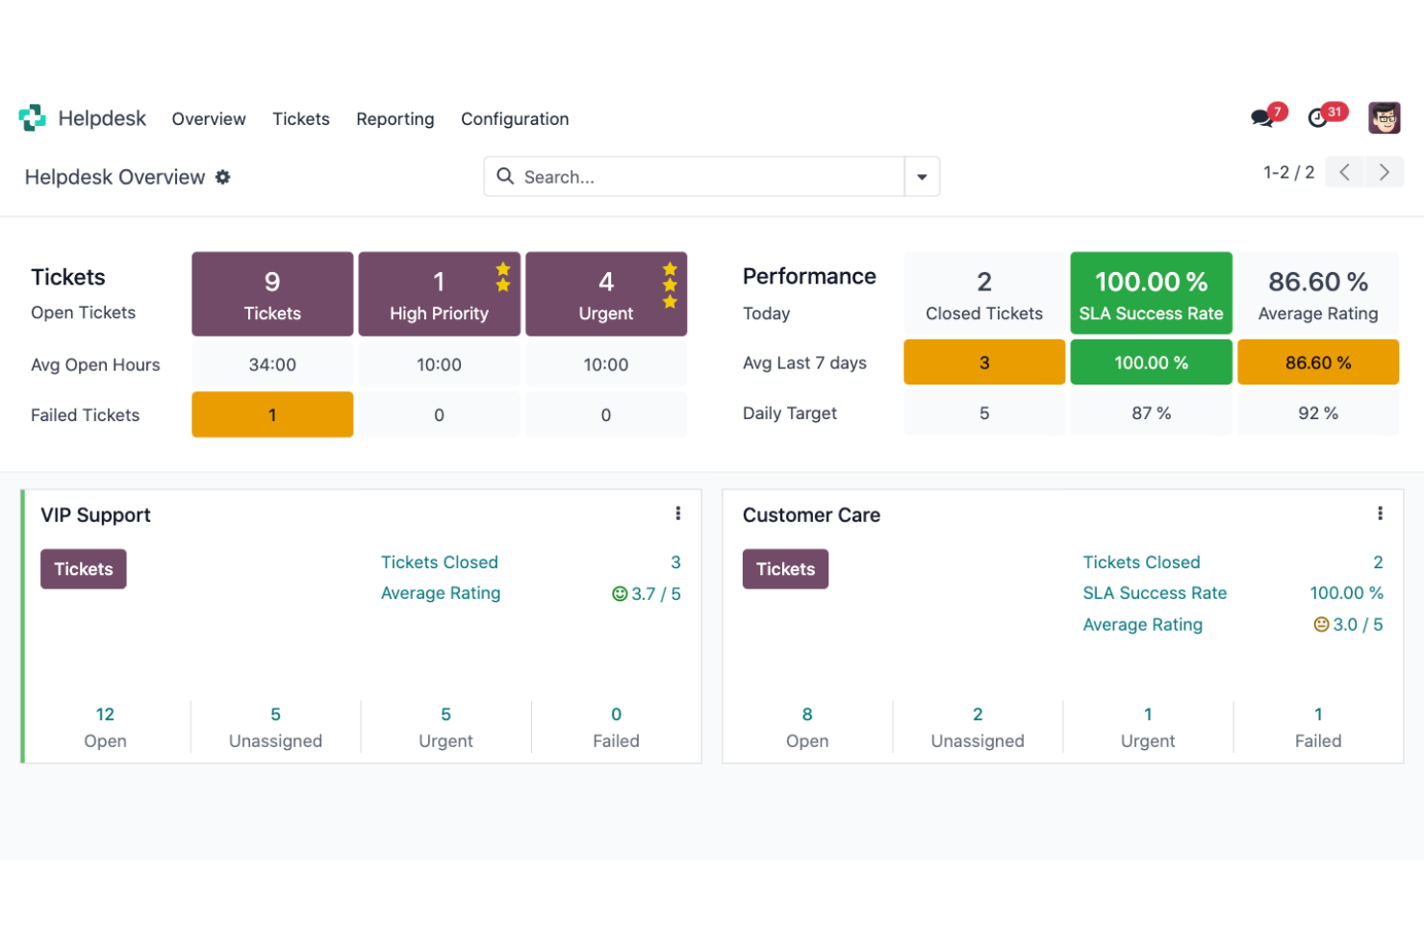1424x949 pixels.
Task: Open VIP Support 12 Open tickets
Action: (x=105, y=728)
